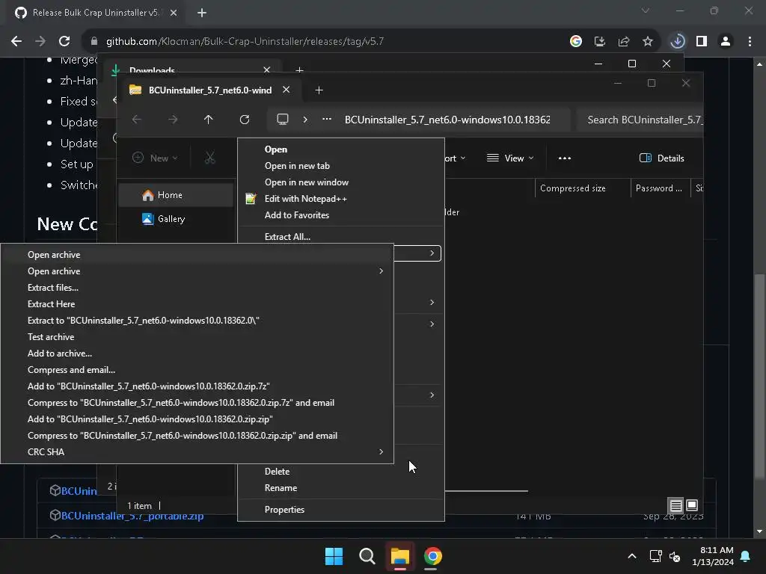The height and width of the screenshot is (574, 766).
Task: Open the Windows Start menu
Action: tap(334, 556)
